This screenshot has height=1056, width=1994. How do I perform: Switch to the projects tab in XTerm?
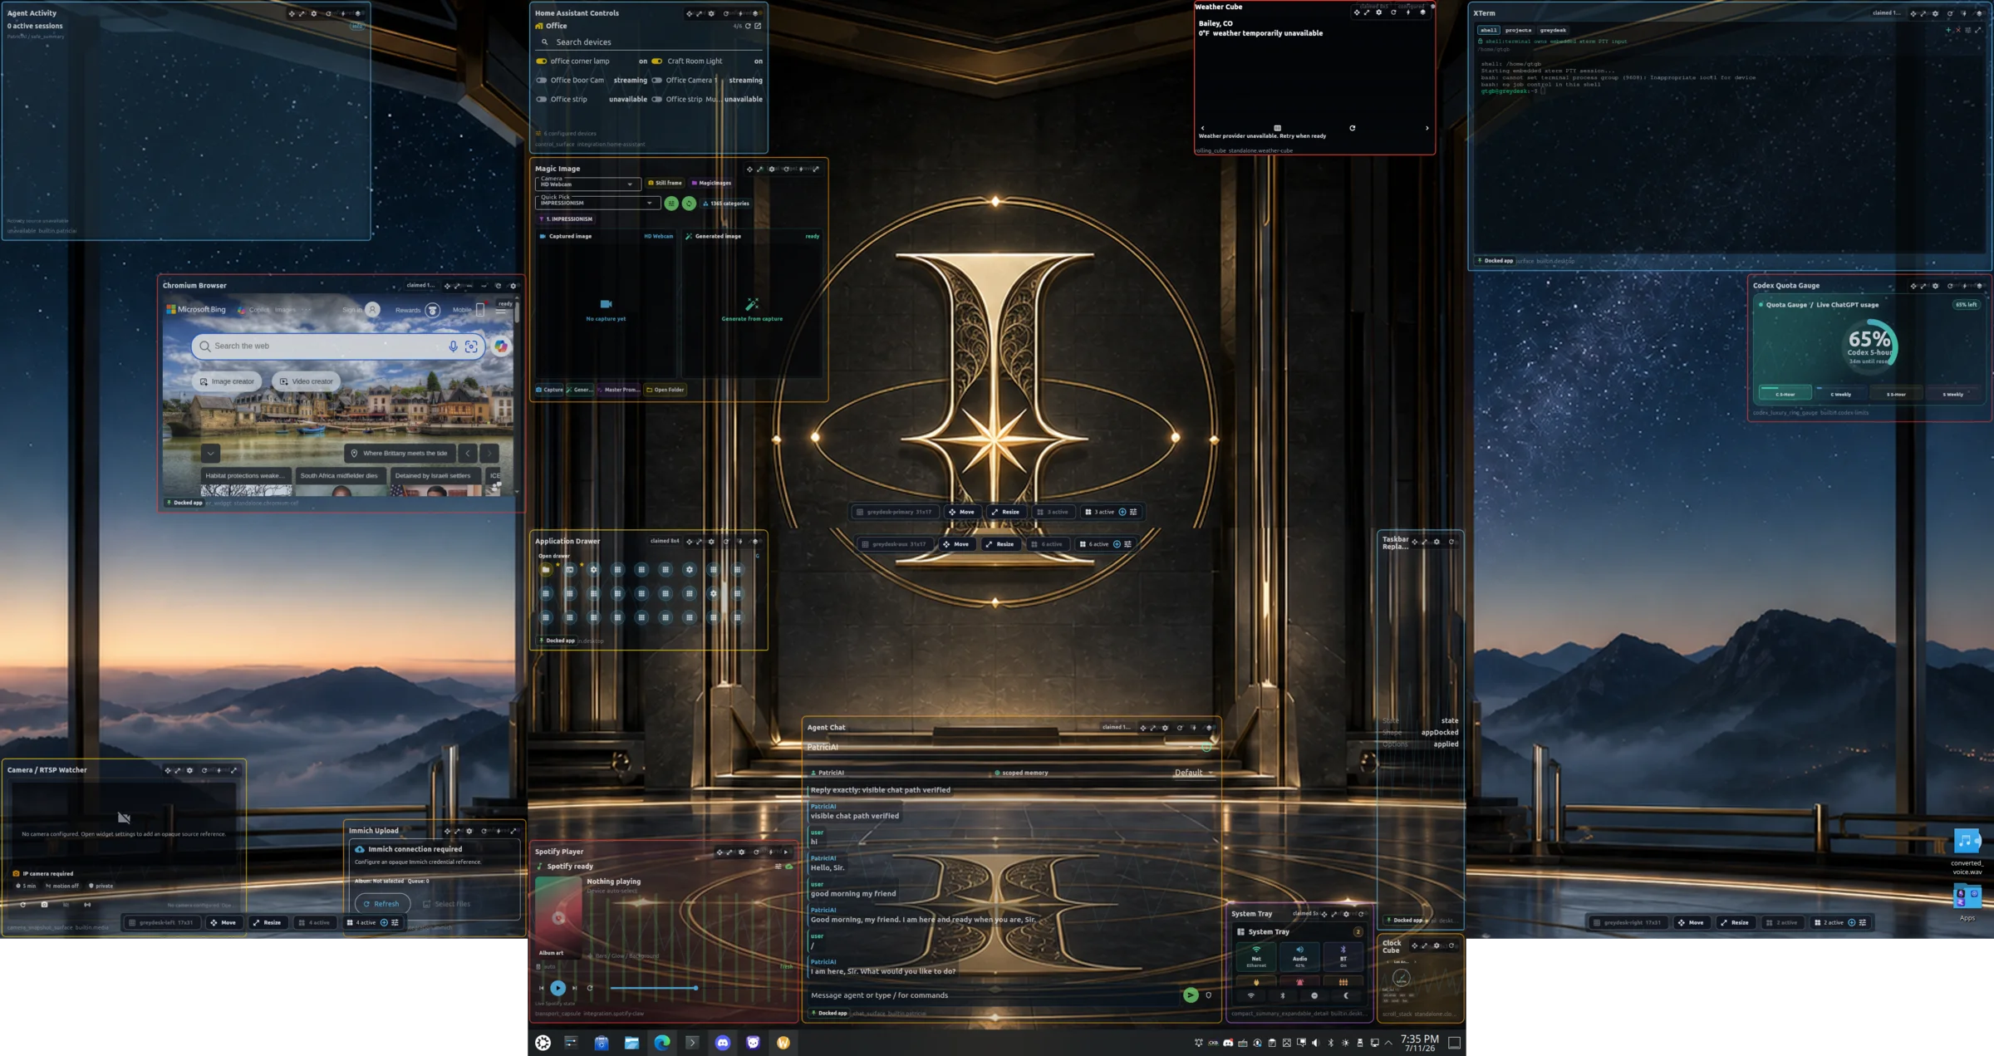[1518, 30]
